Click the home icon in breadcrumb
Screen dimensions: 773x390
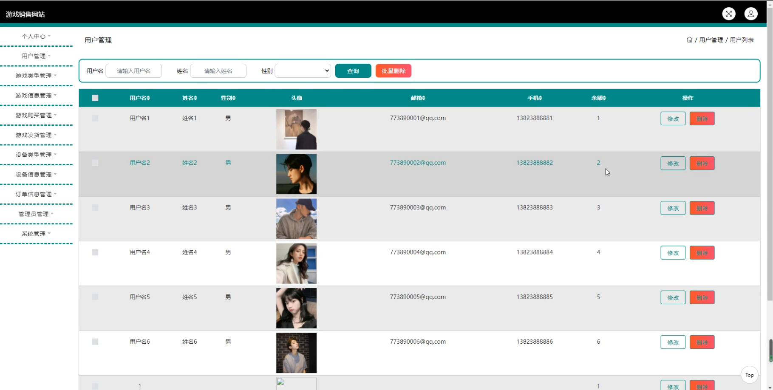tap(689, 40)
